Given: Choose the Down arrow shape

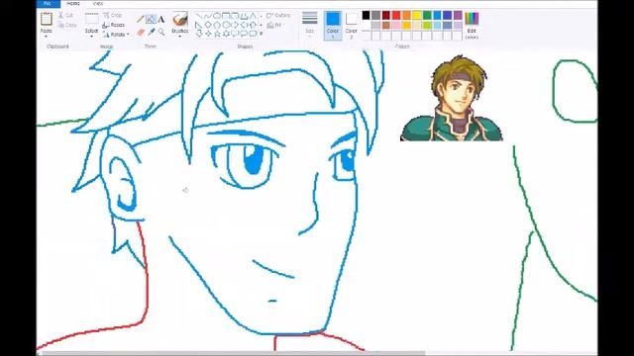Looking at the screenshot, I should [x=198, y=34].
